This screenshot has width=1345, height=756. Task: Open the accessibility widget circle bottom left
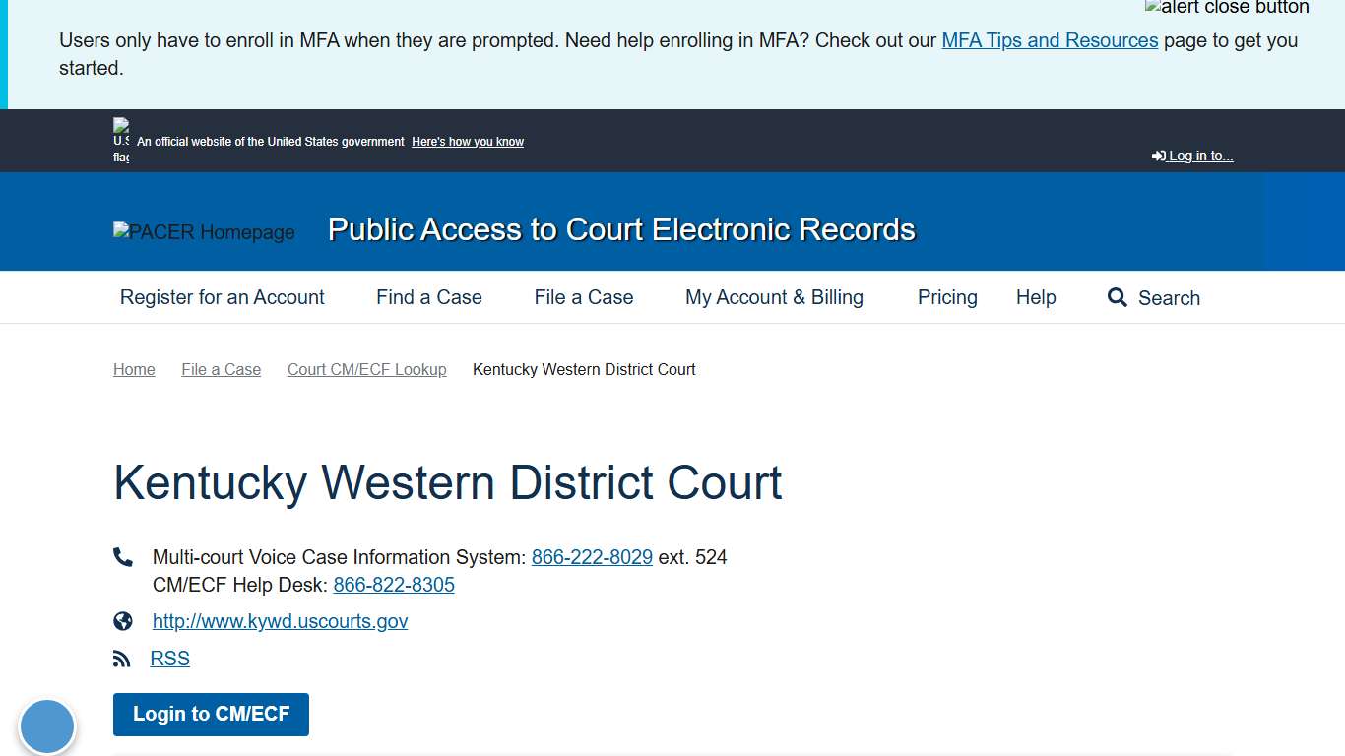[x=47, y=726]
